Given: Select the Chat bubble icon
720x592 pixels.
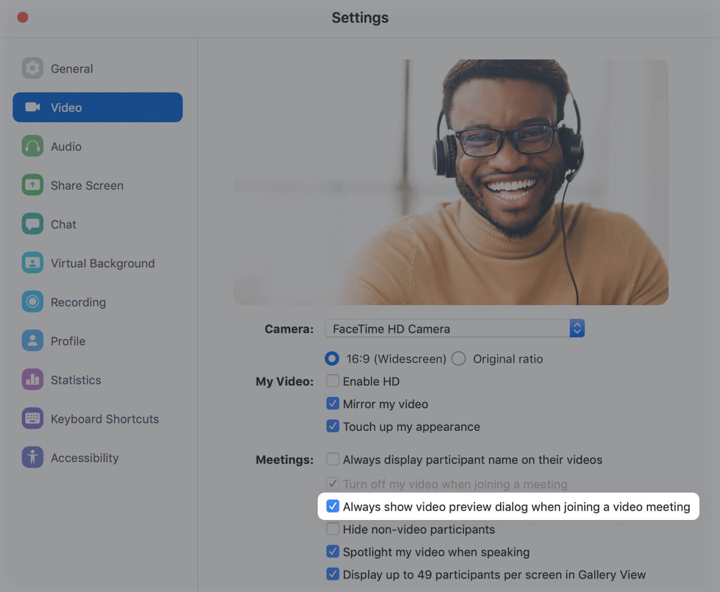Looking at the screenshot, I should 33,223.
